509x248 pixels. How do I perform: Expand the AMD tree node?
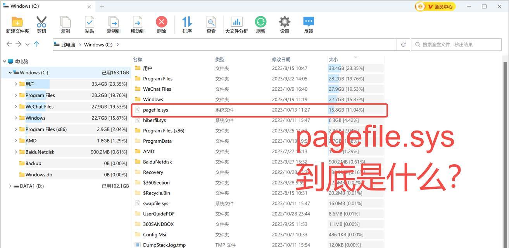click(16, 141)
